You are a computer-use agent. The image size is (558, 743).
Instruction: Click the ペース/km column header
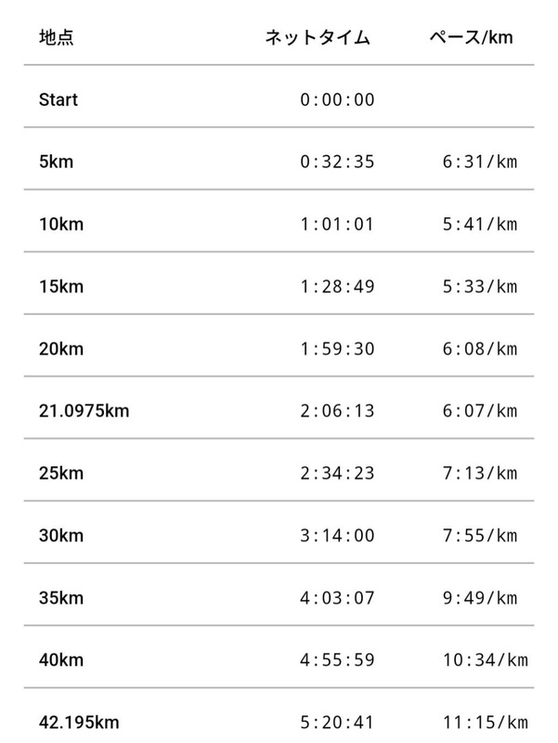click(x=471, y=38)
